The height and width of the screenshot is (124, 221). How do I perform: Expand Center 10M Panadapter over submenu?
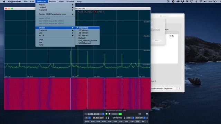coord(55,14)
